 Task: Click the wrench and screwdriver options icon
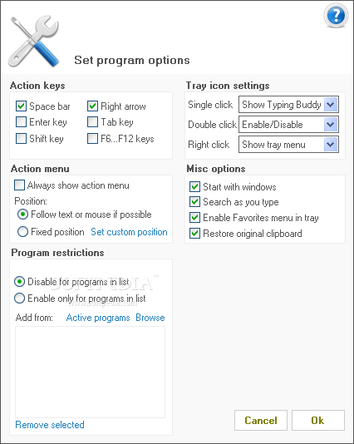pos(34,41)
